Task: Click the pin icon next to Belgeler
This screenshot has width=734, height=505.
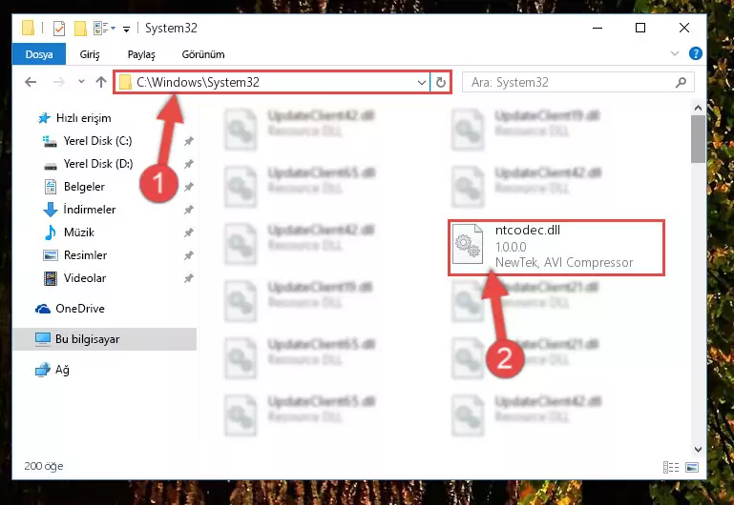Action: 189,187
